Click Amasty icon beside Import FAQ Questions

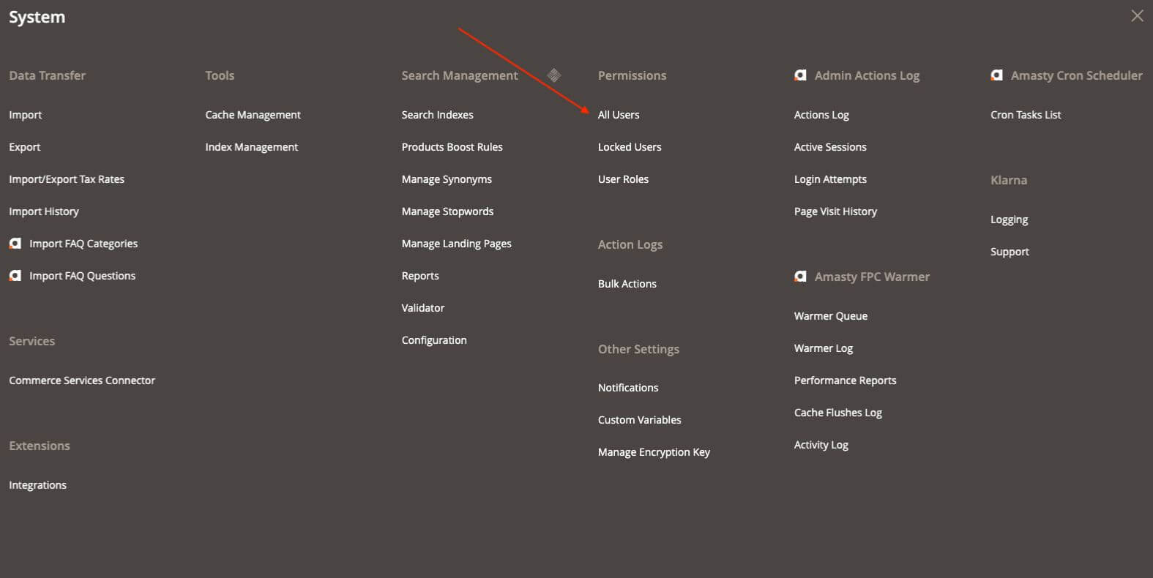15,276
